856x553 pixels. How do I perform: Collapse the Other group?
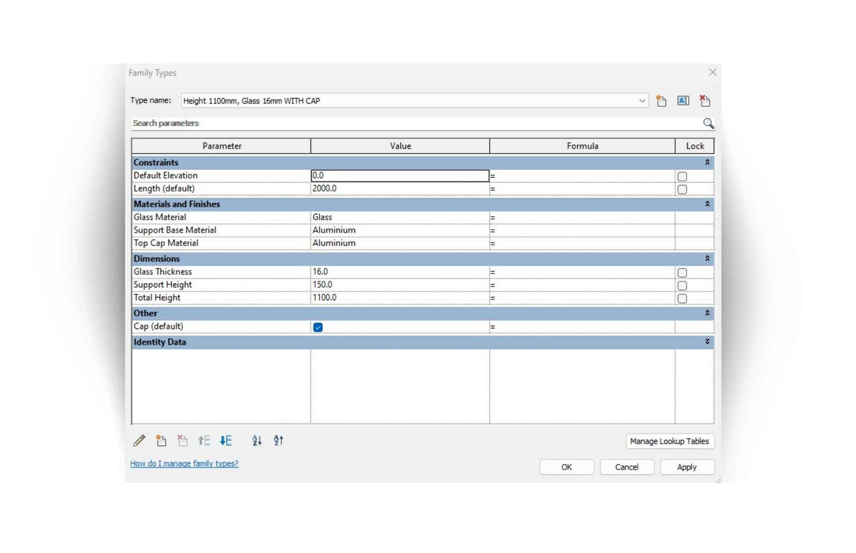707,313
